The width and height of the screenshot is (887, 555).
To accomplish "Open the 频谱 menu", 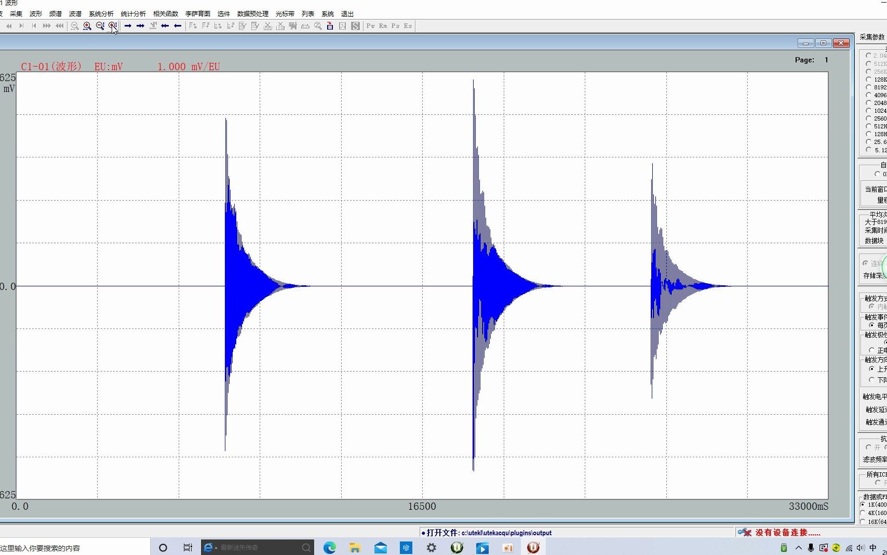I will tap(56, 14).
